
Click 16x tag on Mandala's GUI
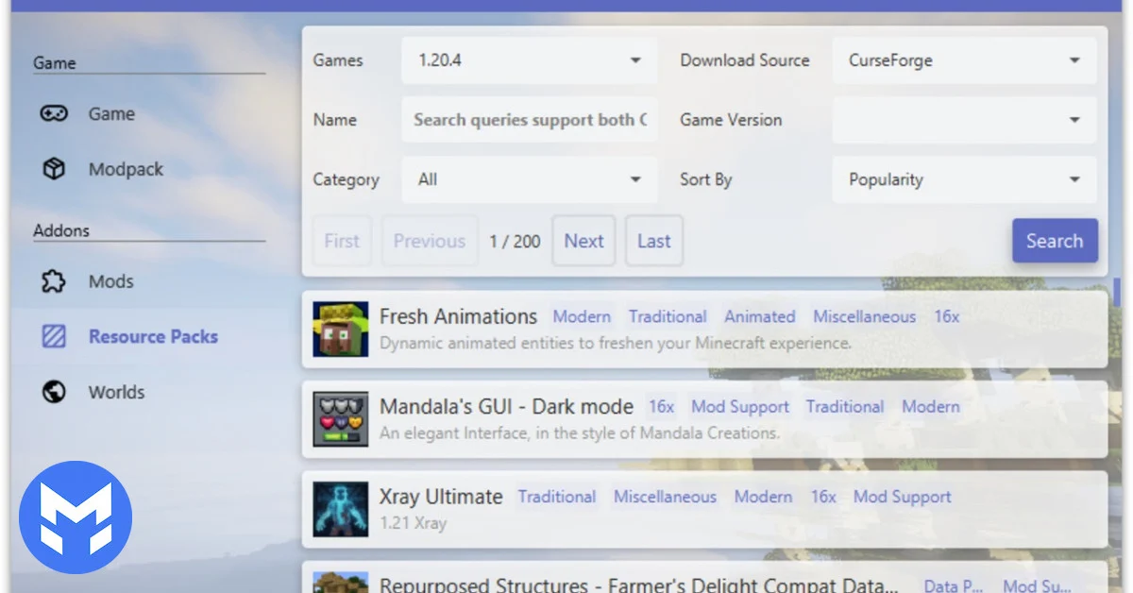pos(661,407)
